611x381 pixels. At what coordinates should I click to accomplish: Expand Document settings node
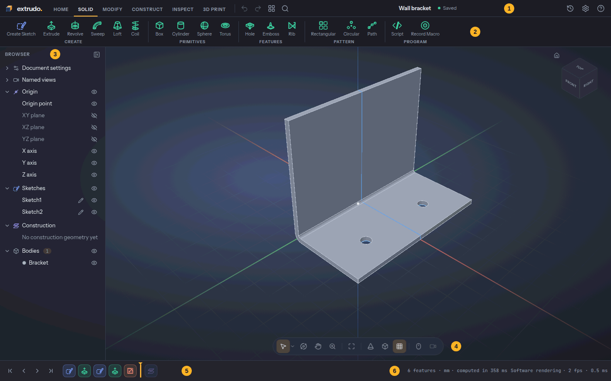[x=7, y=68]
